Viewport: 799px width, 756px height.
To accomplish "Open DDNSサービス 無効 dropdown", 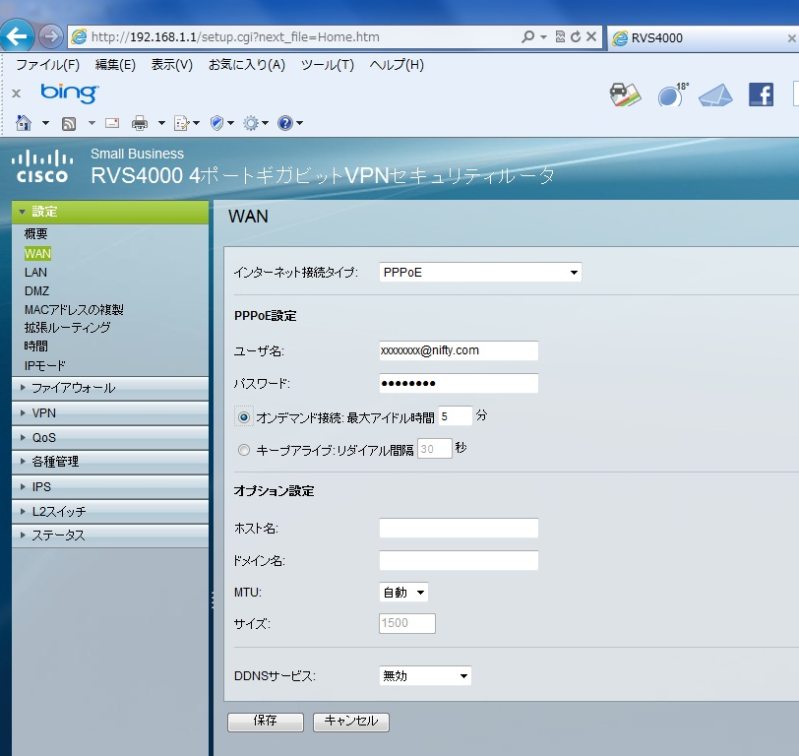I will point(425,676).
